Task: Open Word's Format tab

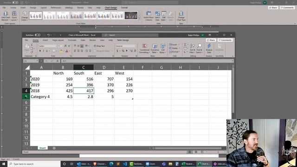Action: coord(124,7)
